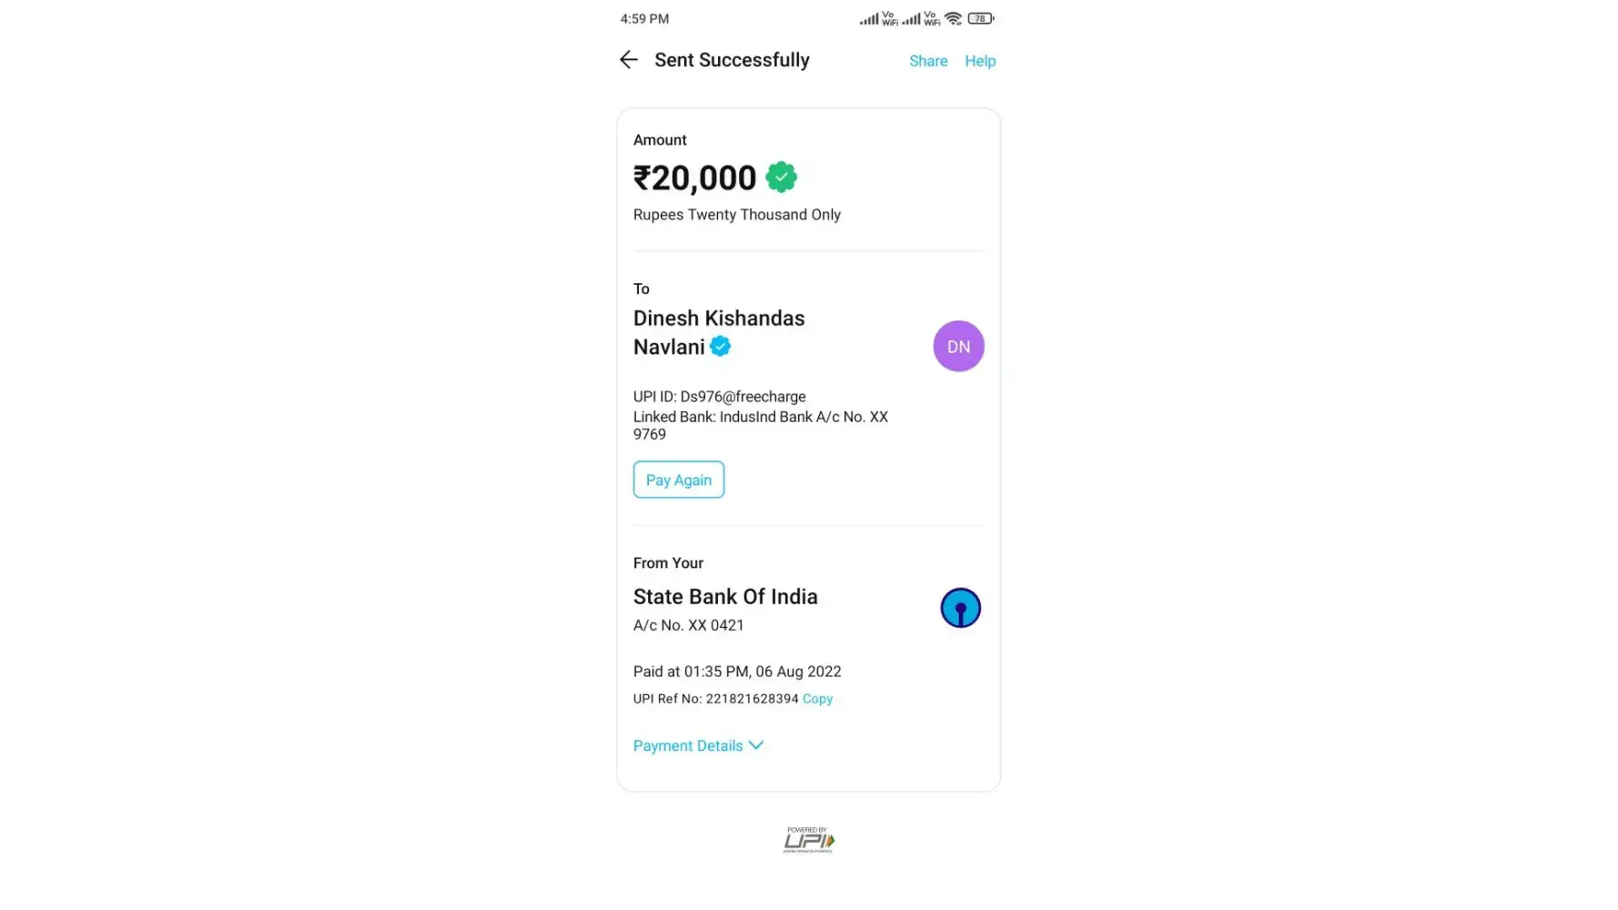This screenshot has width=1618, height=910.
Task: Click the UPI ID Ds976@freecharge
Action: coord(743,397)
